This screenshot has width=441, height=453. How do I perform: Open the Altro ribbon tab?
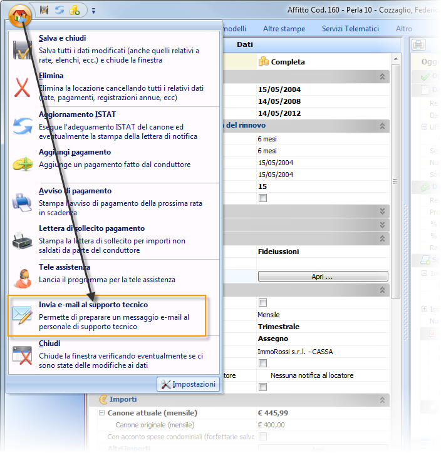(403, 29)
